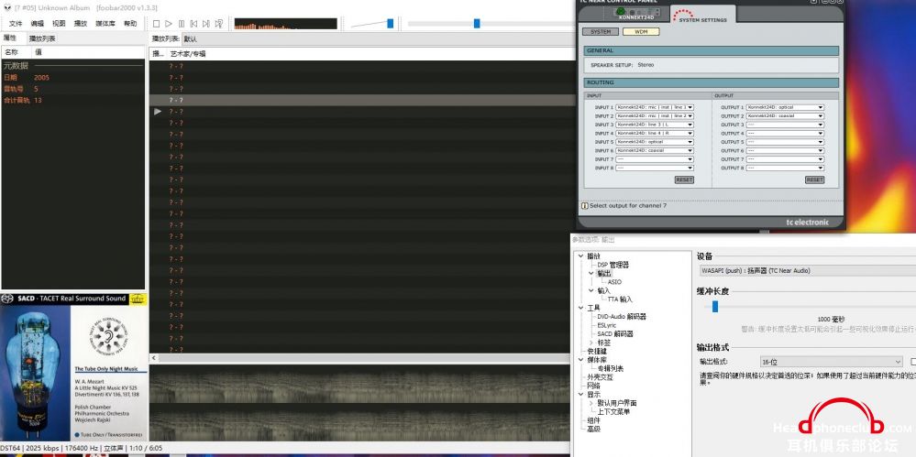Open the OUTPUT 3 routing dropdown
916x457 pixels.
785,125
